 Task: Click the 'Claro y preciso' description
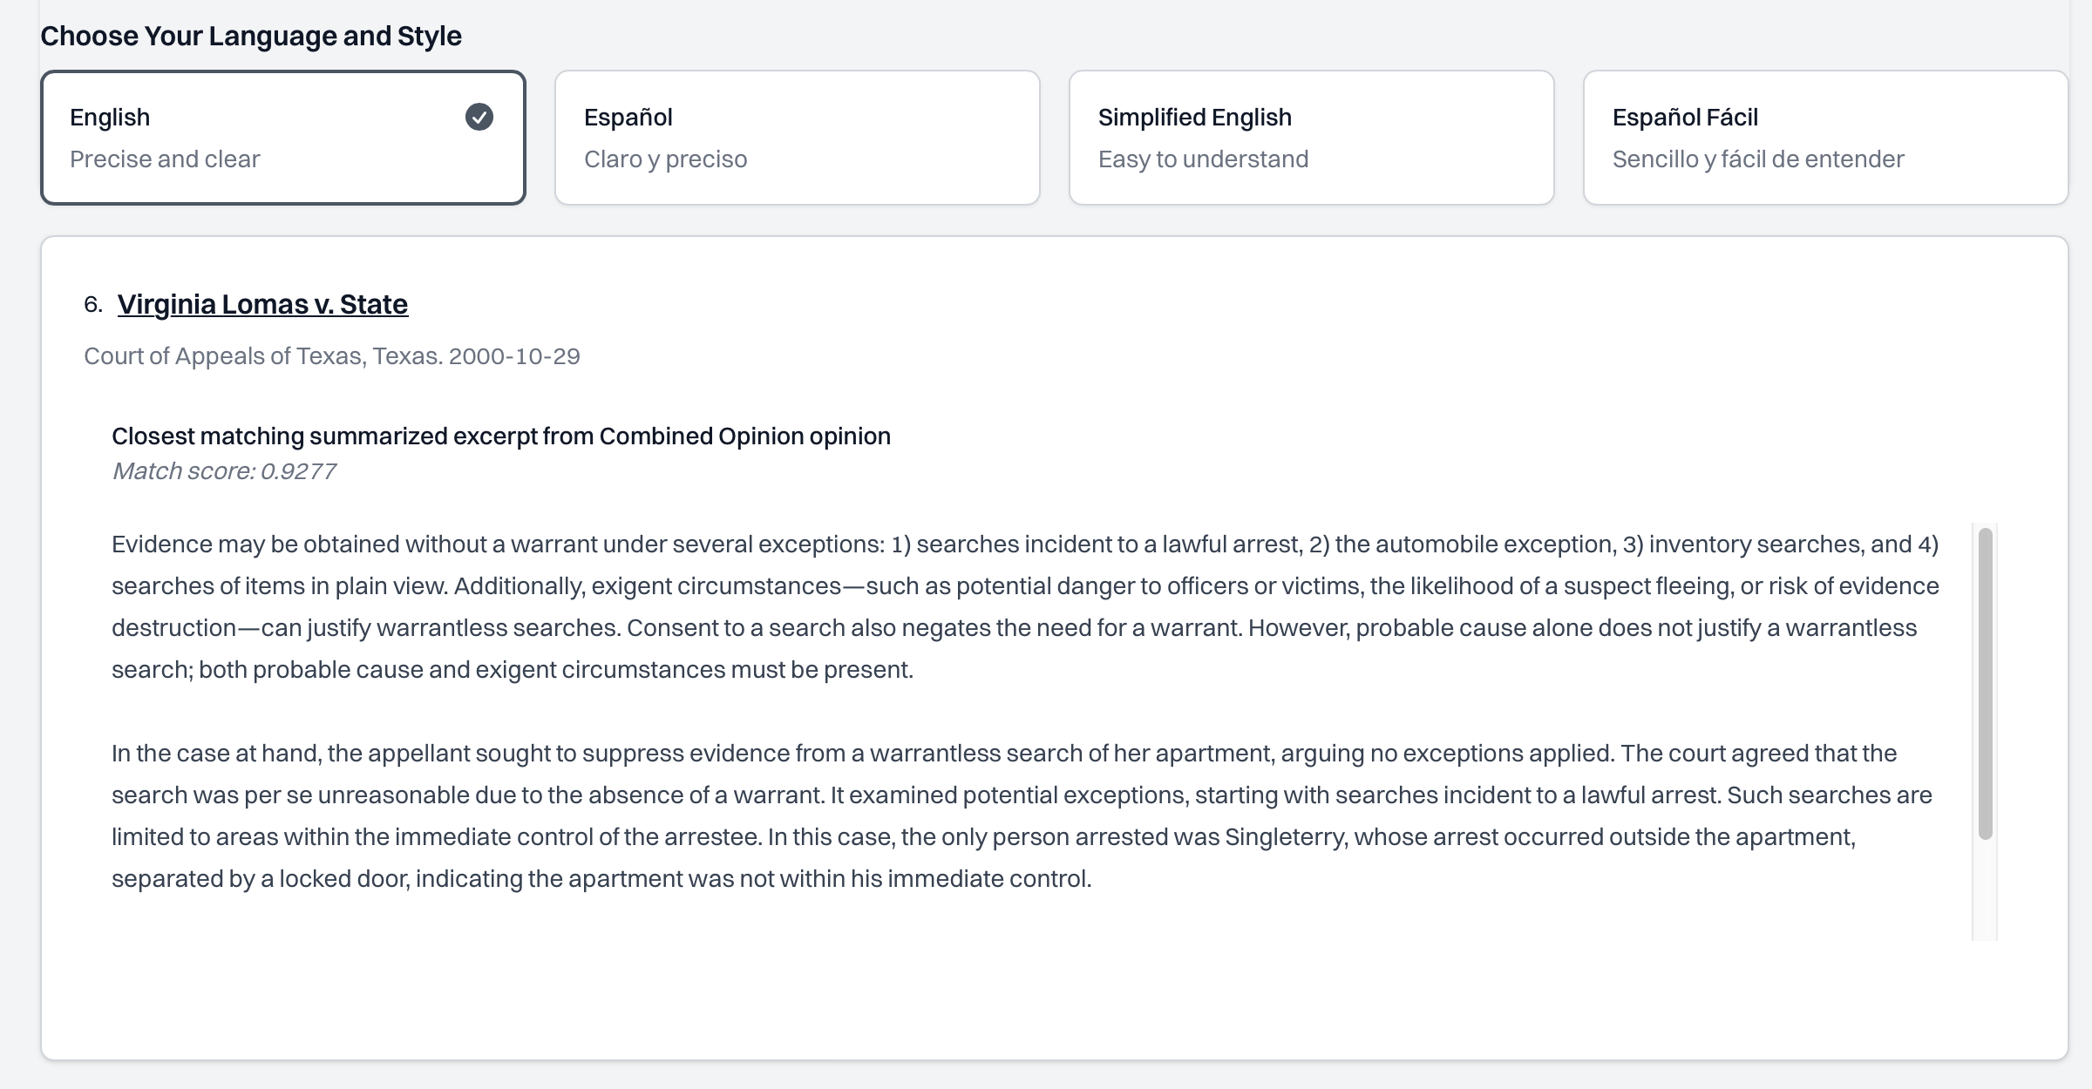pyautogui.click(x=666, y=159)
